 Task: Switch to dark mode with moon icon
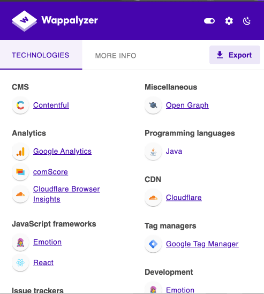click(x=247, y=21)
